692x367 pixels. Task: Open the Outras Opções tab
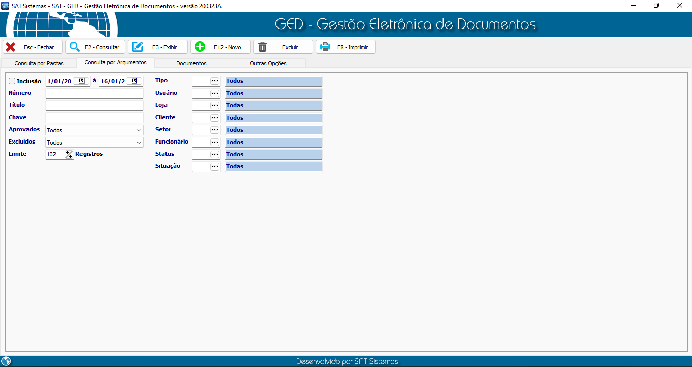pyautogui.click(x=268, y=63)
